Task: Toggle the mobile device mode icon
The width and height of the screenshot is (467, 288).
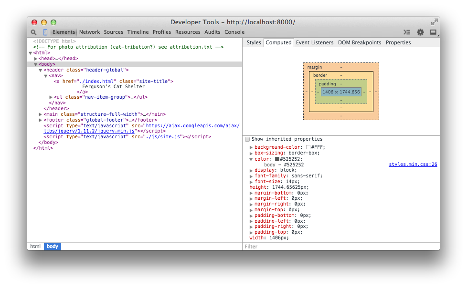Action: pyautogui.click(x=45, y=32)
